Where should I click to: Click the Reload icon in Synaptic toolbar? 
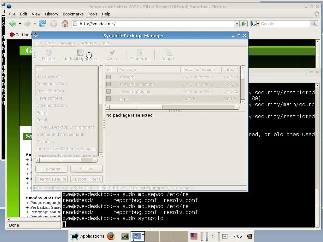coord(48,53)
